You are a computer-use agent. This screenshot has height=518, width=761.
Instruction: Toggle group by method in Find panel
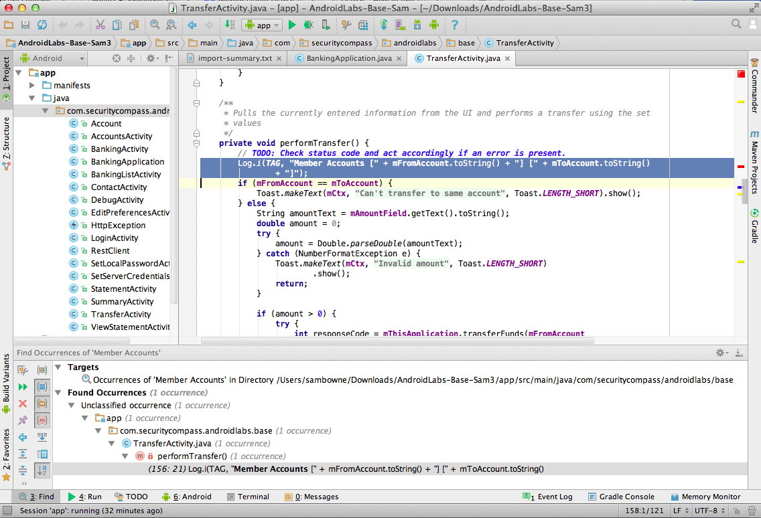click(x=42, y=420)
